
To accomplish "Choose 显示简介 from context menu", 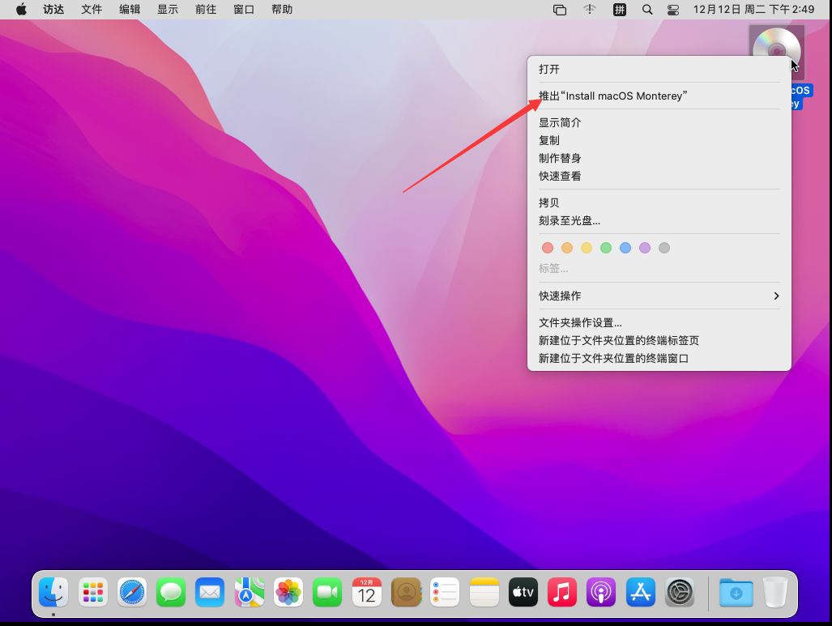I will coord(560,122).
